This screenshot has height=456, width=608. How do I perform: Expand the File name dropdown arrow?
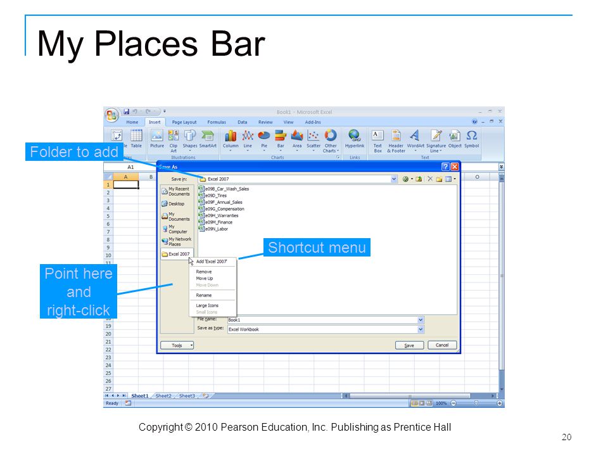[x=421, y=320]
